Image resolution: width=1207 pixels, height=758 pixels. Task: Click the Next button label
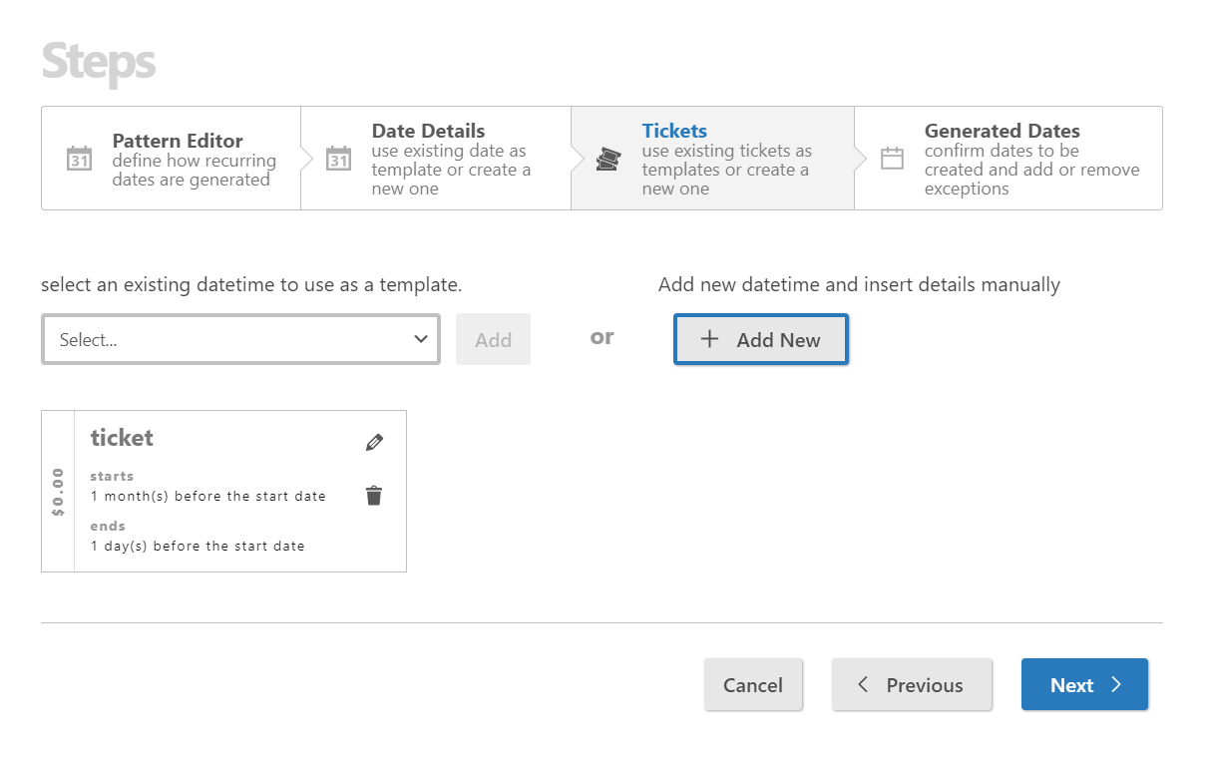(x=1071, y=685)
